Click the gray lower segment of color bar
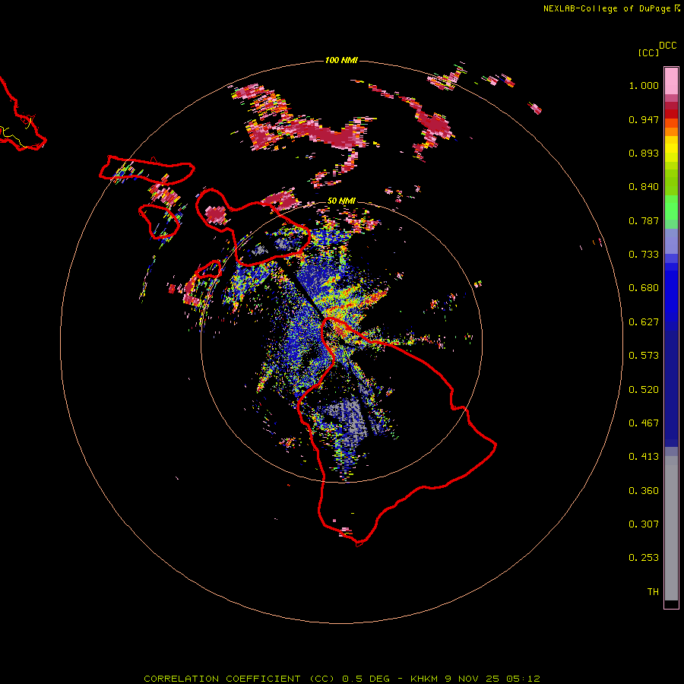Image resolution: width=684 pixels, height=684 pixels. [671, 528]
